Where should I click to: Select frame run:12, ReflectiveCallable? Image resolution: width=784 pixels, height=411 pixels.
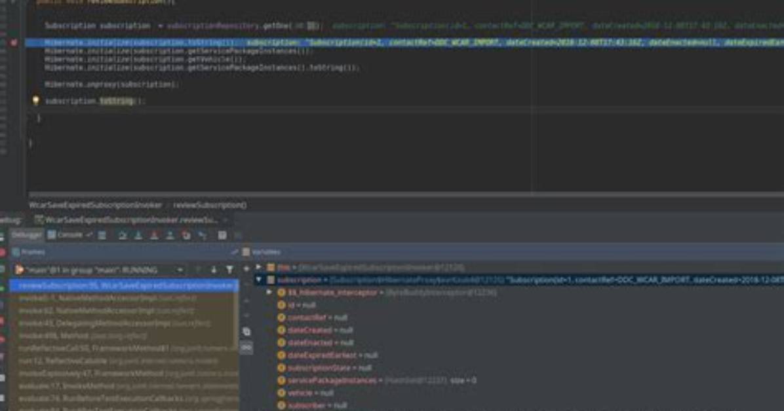123,361
